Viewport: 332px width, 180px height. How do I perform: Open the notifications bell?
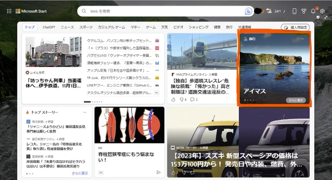point(313,11)
